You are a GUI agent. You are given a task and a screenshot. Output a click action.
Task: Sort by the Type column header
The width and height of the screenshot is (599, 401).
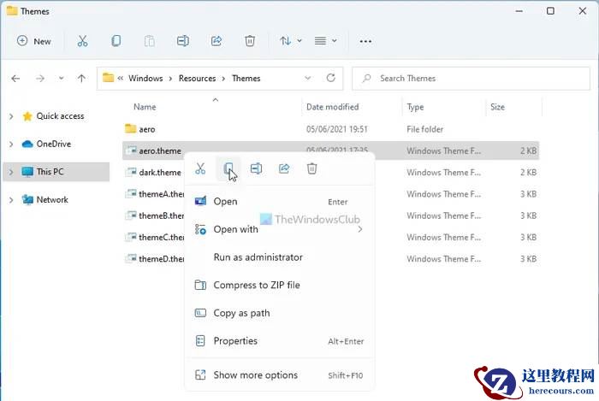click(x=415, y=107)
